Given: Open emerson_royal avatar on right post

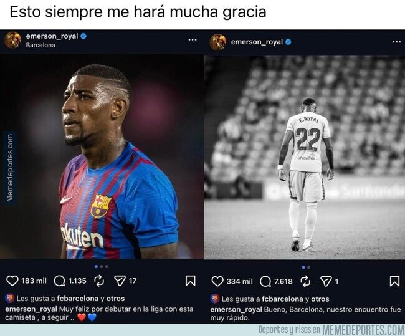Looking at the screenshot, I should pyautogui.click(x=218, y=42).
